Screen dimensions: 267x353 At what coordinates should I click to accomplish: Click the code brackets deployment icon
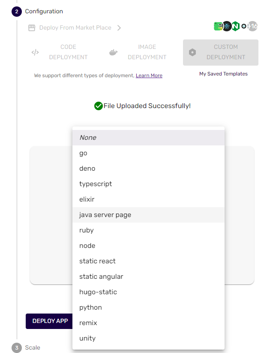35,52
